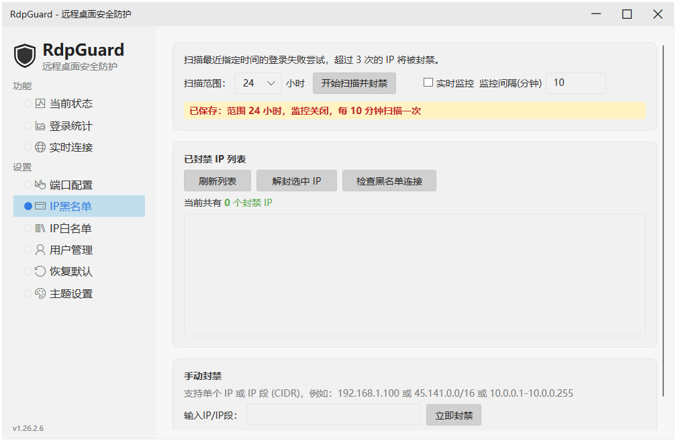This screenshot has width=676, height=441.
Task: Open the 主题设置 theme settings icon
Action: [38, 293]
